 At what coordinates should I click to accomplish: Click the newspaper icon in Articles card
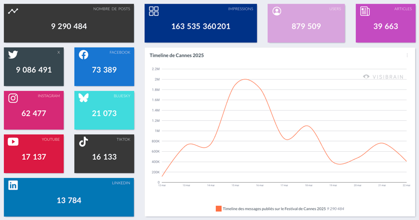365,11
